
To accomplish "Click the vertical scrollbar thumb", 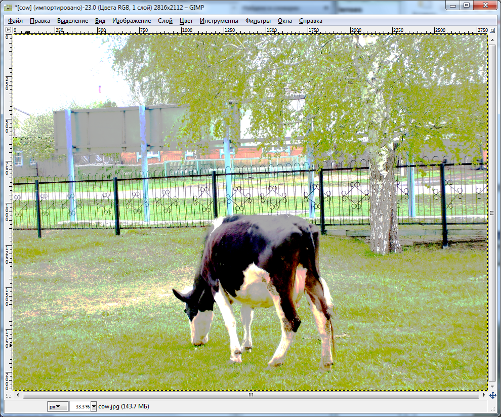I will [x=492, y=213].
